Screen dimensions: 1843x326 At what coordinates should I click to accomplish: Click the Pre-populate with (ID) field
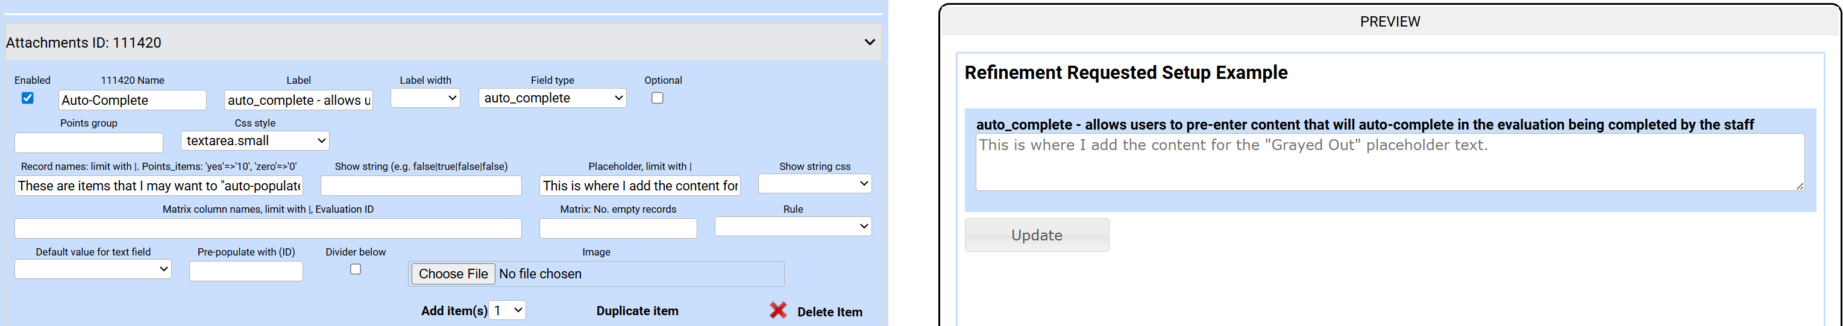(246, 271)
